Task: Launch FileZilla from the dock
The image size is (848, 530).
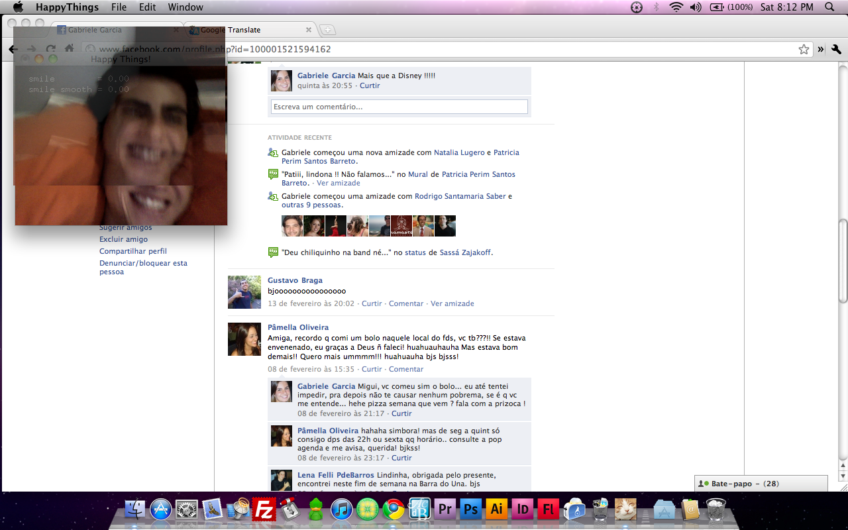Action: pos(264,509)
